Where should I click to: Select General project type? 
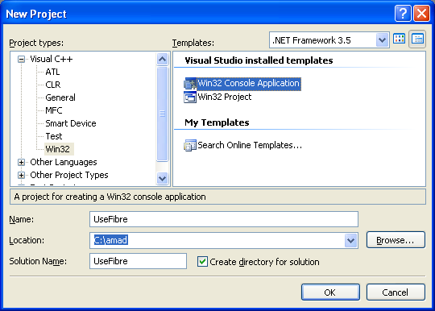(x=60, y=97)
